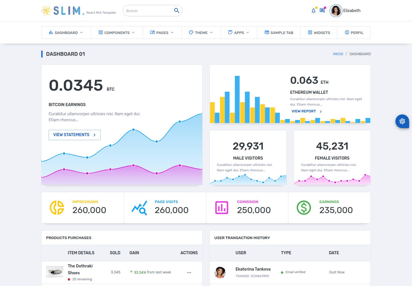
Task: Click Ekaterina Tankova's avatar
Action: (x=220, y=273)
